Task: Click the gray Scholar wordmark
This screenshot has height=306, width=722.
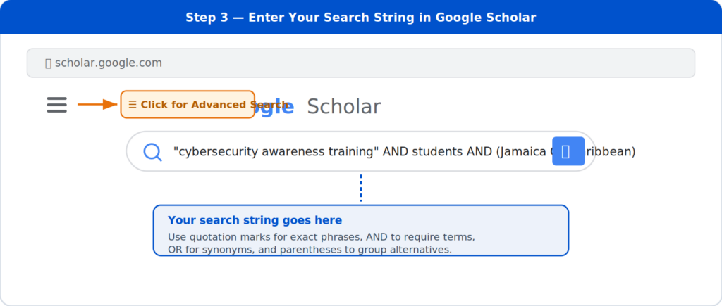Action: click(344, 107)
